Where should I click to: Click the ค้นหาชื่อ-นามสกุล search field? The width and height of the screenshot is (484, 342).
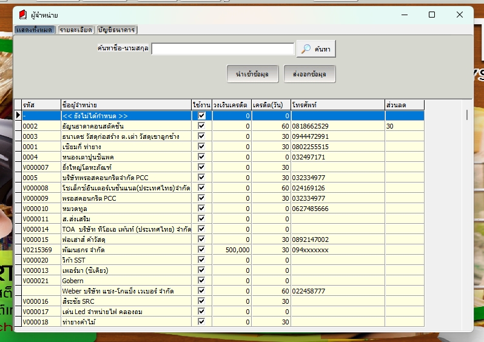222,49
